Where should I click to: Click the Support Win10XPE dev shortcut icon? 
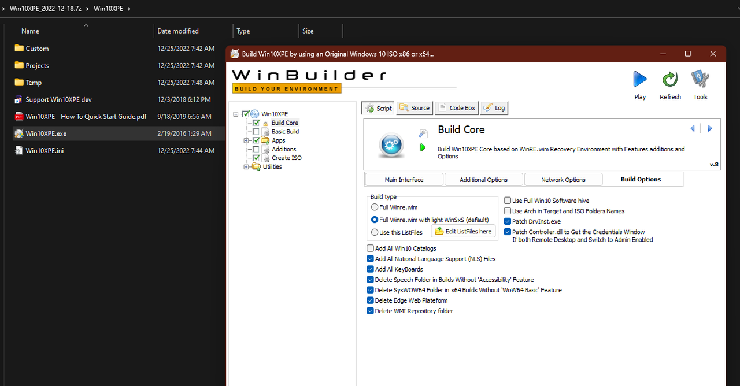[19, 99]
